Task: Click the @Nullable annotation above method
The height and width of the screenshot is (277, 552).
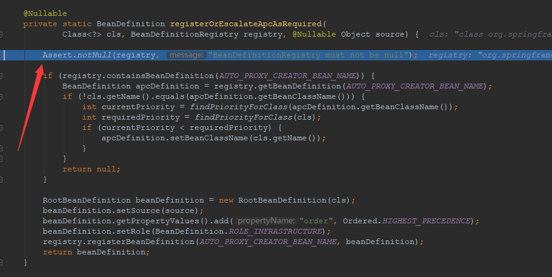Action: click(45, 13)
